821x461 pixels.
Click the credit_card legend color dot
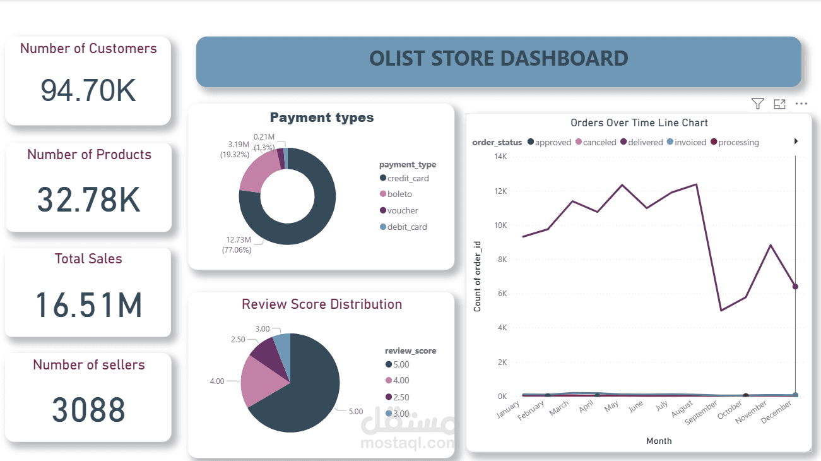(x=382, y=178)
